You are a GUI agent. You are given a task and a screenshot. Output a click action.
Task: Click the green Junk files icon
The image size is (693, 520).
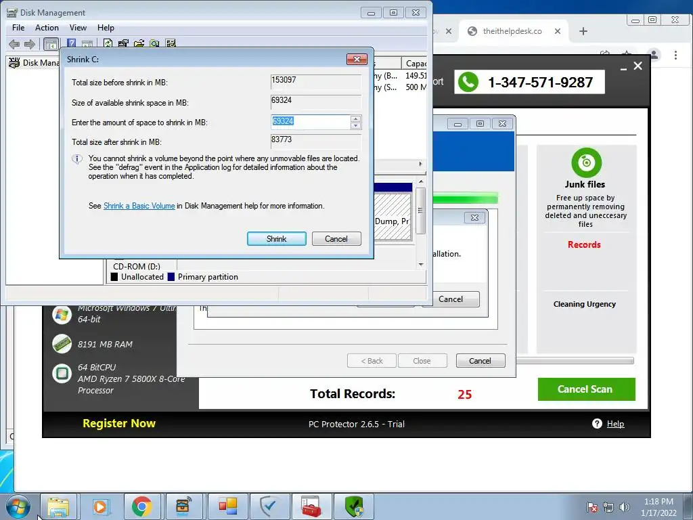(x=587, y=162)
